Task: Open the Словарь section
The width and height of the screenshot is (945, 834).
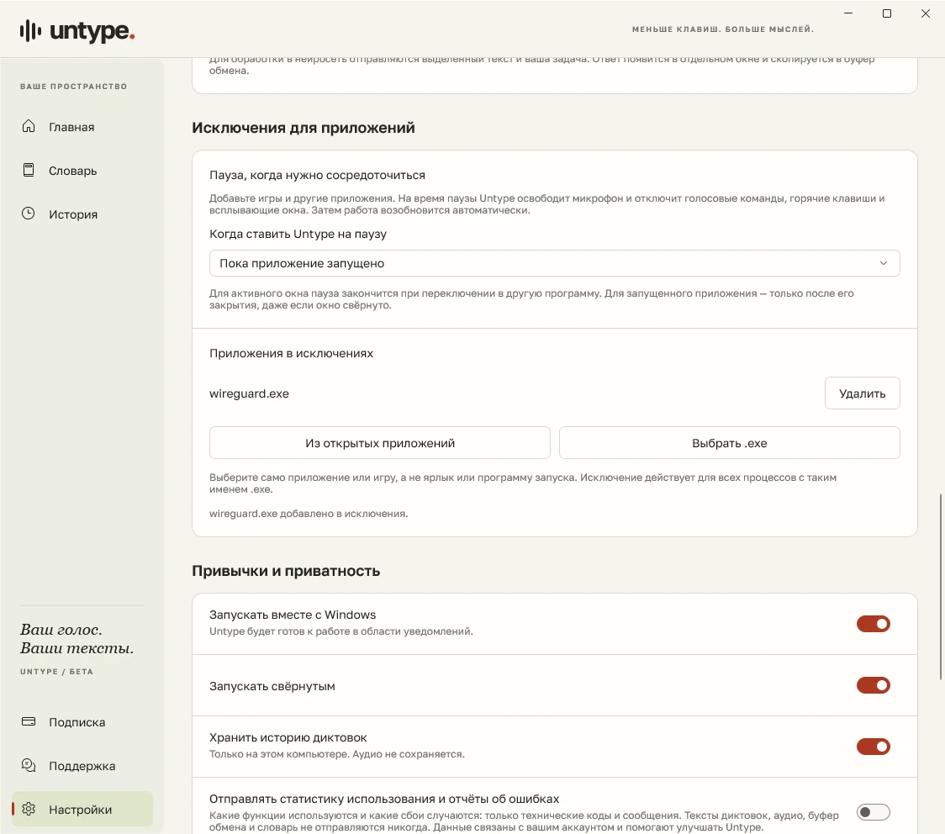Action: coord(82,171)
